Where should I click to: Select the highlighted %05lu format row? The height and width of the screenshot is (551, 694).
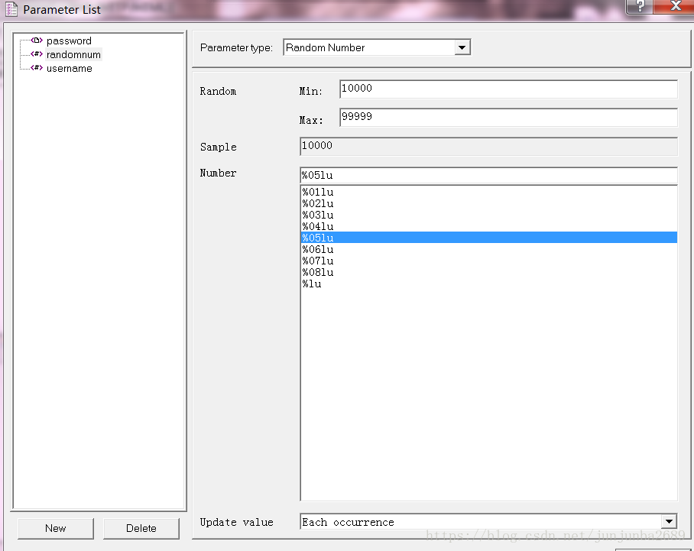click(488, 238)
